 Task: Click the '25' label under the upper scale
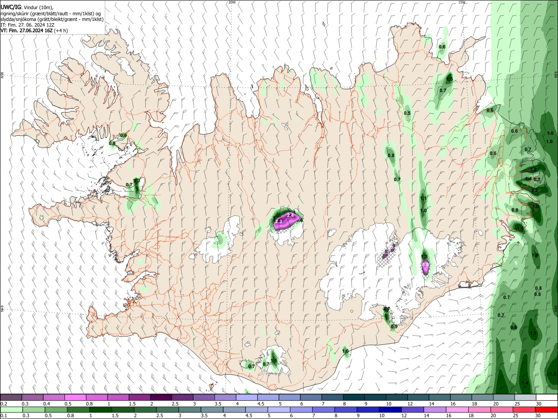click(517, 404)
